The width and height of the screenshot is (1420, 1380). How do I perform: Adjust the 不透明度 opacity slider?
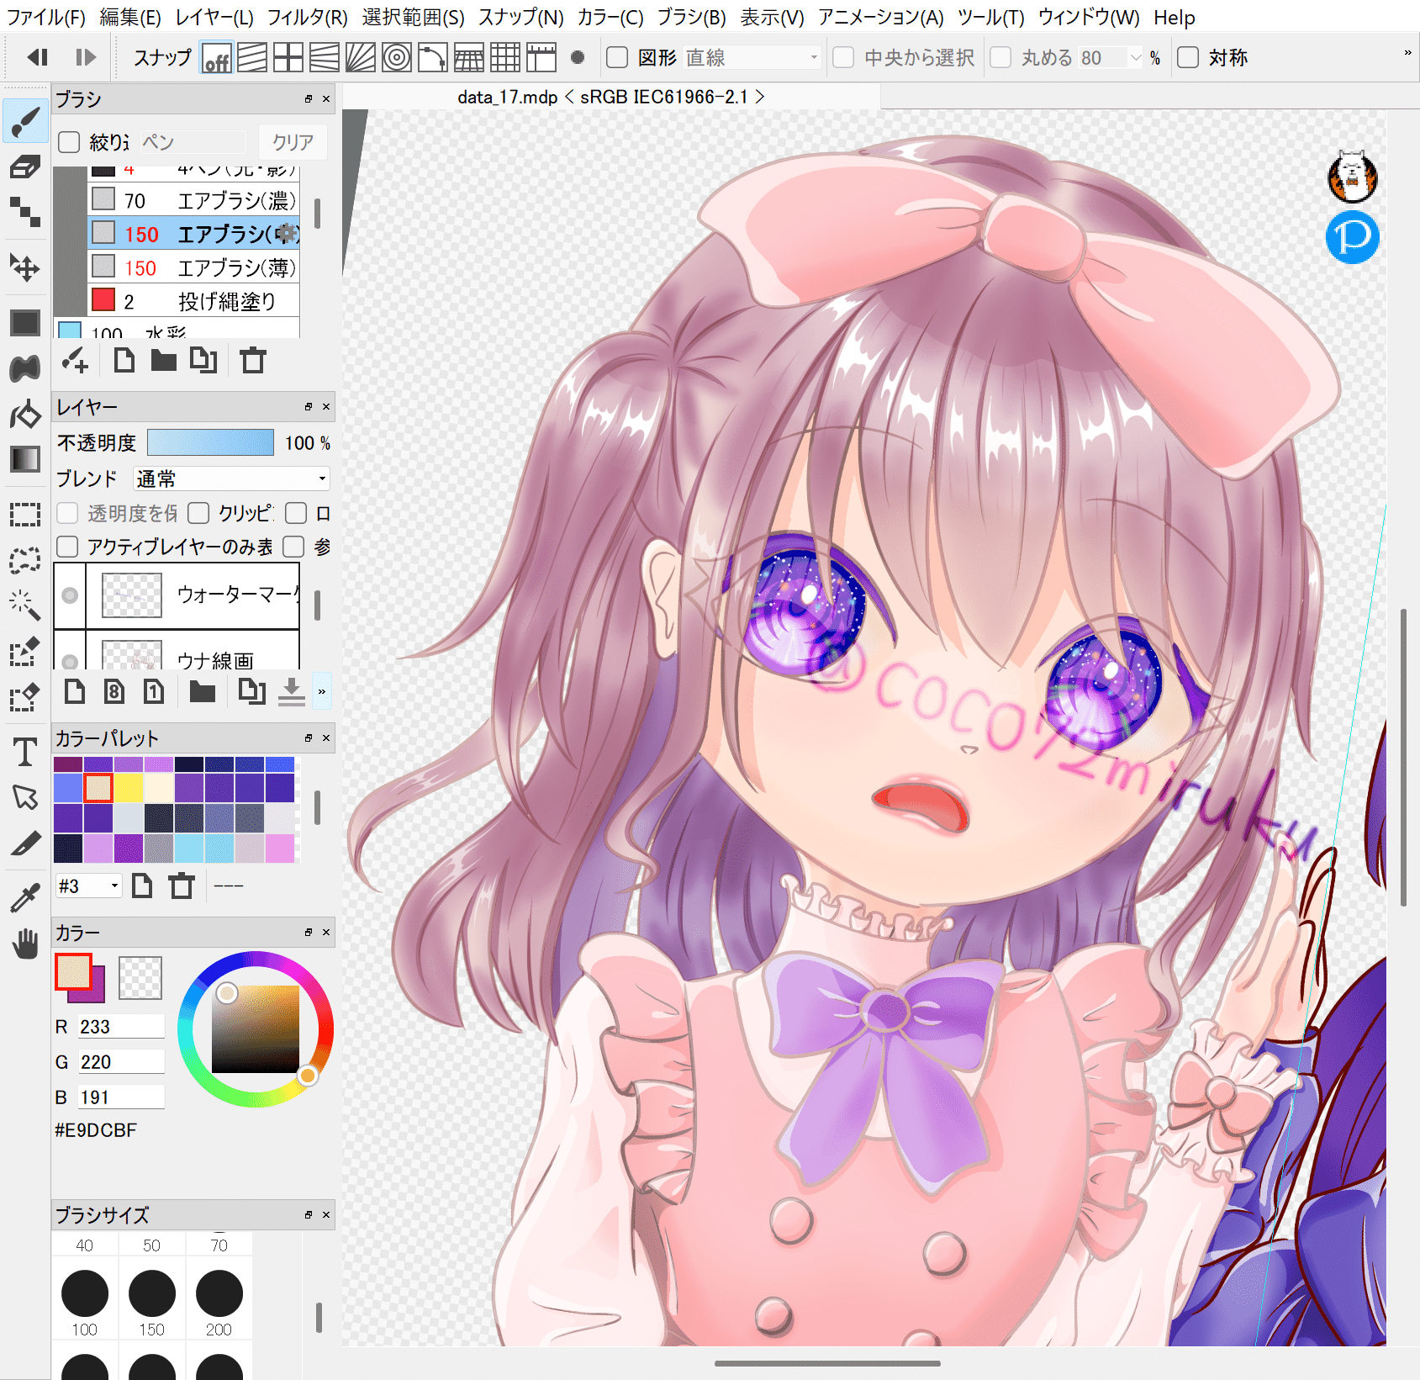click(210, 442)
